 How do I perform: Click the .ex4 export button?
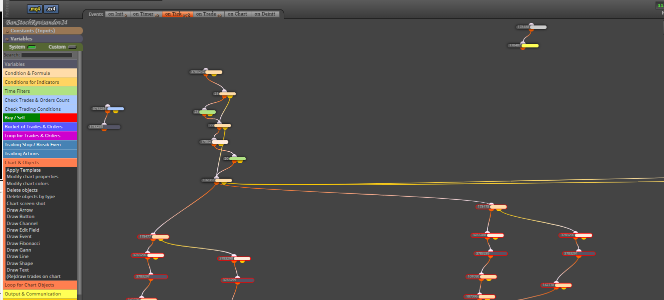tap(51, 9)
